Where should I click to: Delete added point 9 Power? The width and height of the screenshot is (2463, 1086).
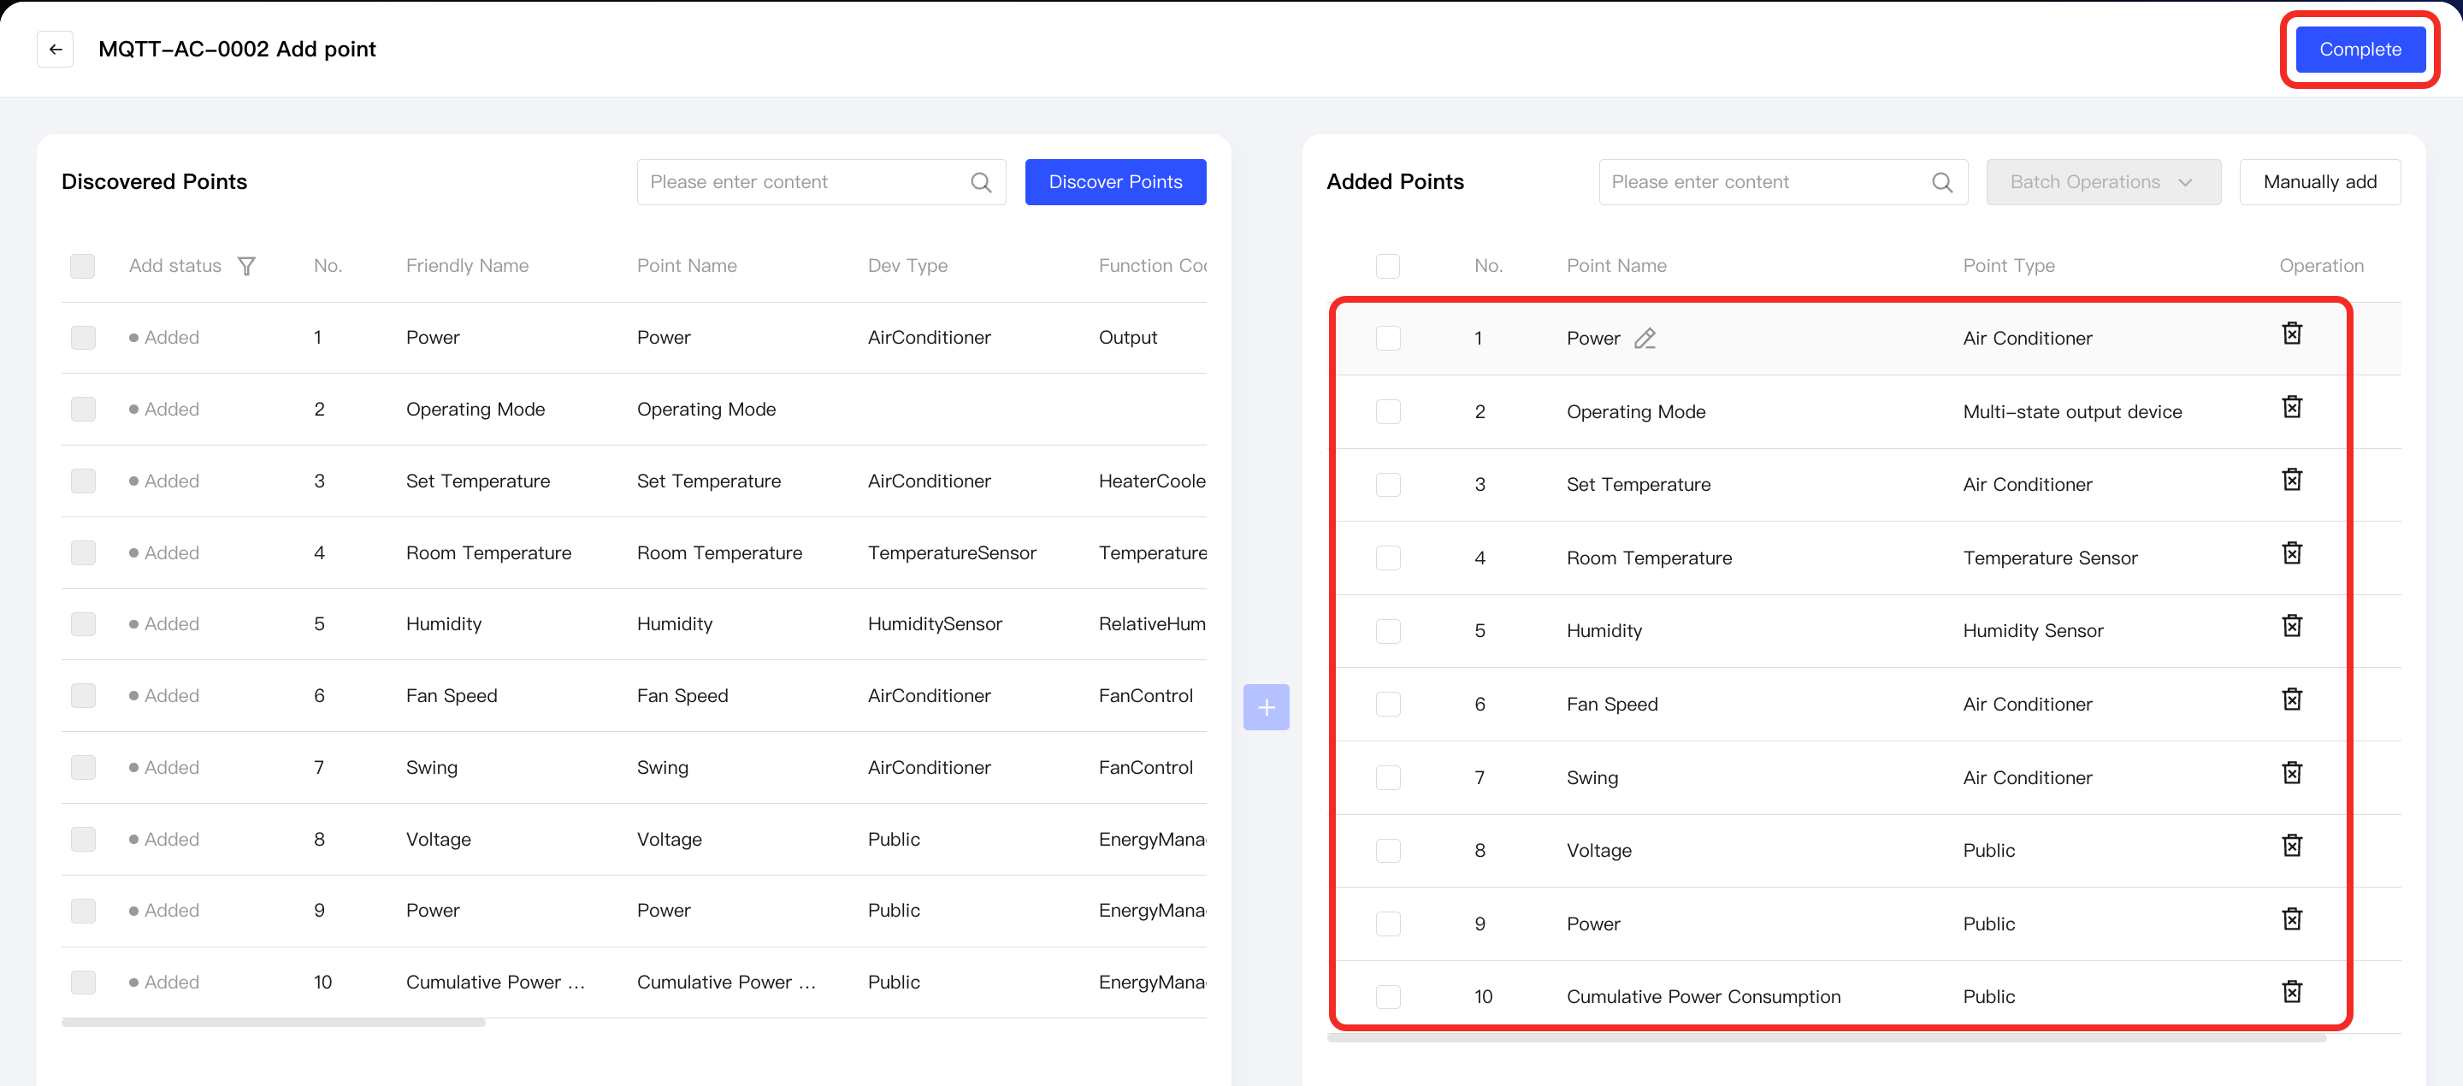(x=2292, y=919)
